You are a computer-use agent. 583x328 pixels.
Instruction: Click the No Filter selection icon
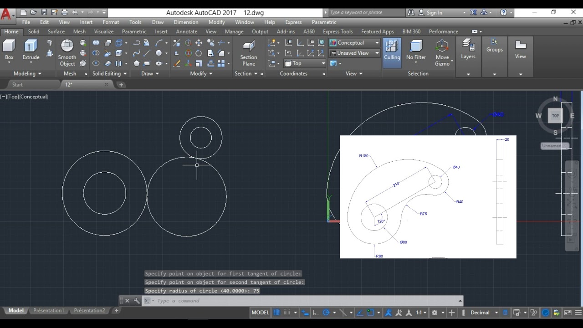point(416,46)
